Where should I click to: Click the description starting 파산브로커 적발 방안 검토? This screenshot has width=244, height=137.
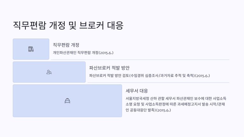coord(149,75)
